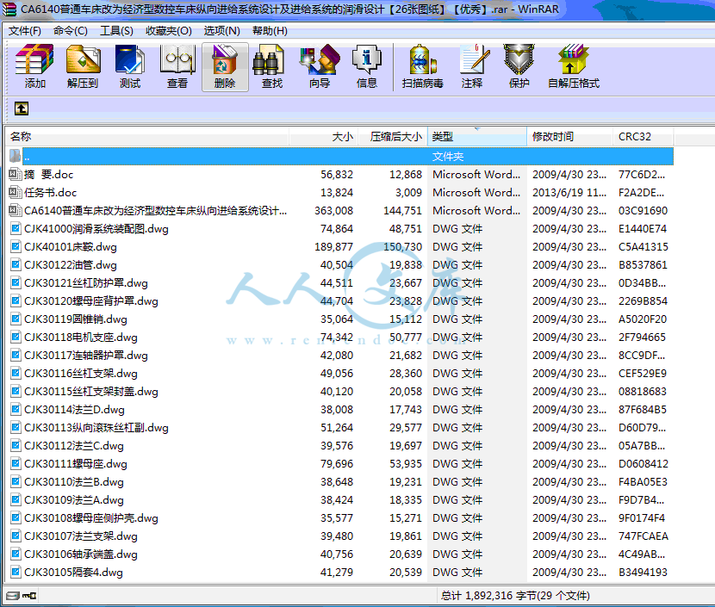
Task: Show archive Info (信息) icon
Action: (x=367, y=60)
